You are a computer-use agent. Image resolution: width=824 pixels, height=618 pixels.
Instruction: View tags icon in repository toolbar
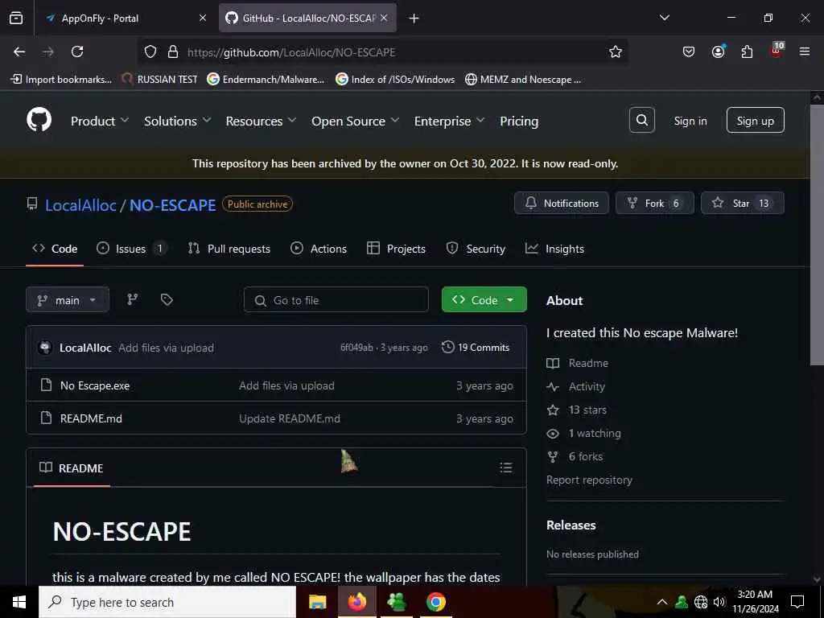[167, 299]
